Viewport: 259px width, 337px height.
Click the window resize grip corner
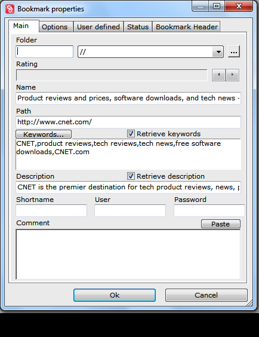coord(250,303)
